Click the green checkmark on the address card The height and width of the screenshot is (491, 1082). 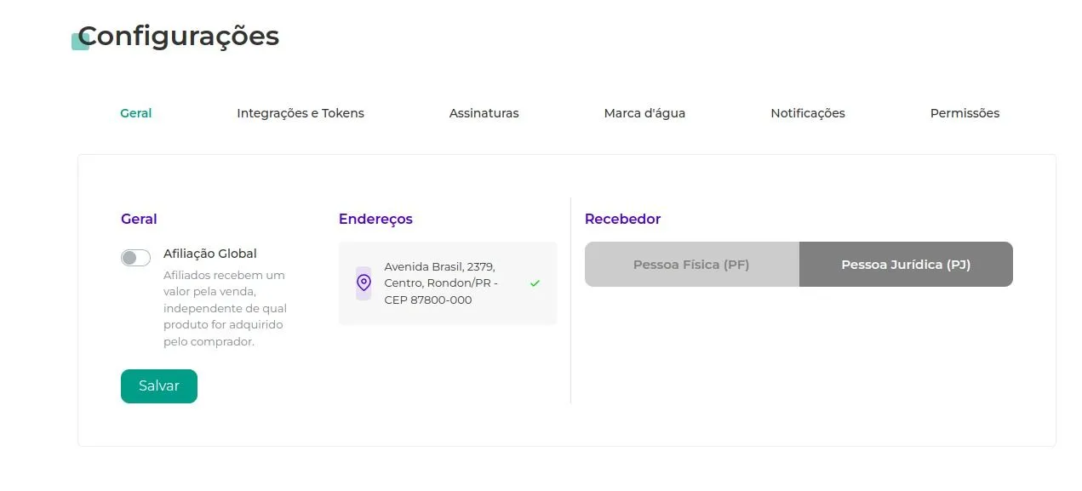coord(535,283)
